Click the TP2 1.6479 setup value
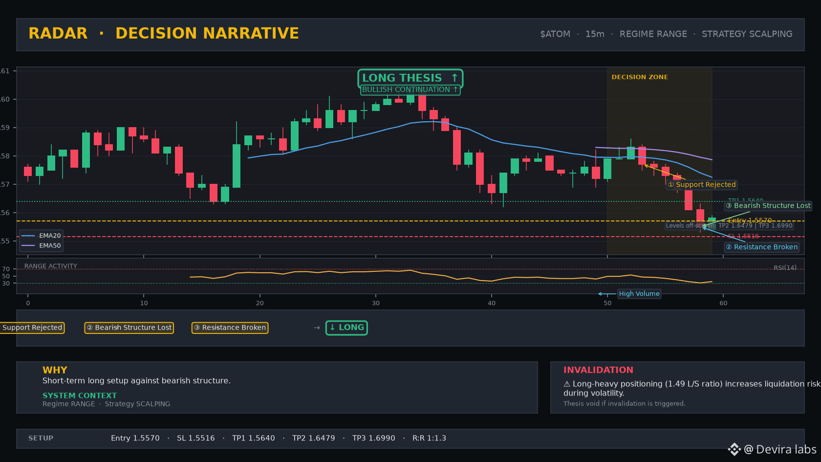The image size is (821, 462). tap(313, 439)
